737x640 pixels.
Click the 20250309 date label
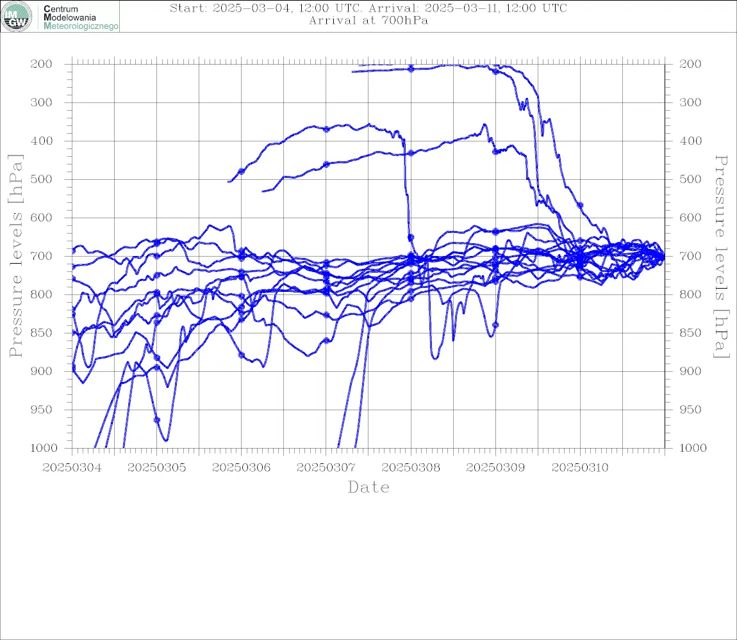click(495, 468)
